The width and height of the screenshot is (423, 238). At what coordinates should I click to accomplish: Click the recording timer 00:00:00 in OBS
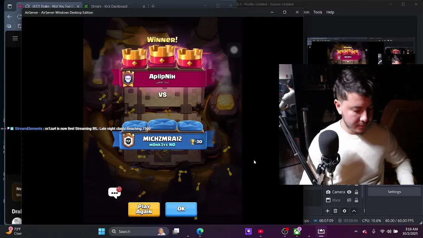click(x=348, y=221)
